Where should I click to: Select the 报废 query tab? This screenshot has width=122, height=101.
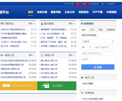pyautogui.click(x=100, y=30)
